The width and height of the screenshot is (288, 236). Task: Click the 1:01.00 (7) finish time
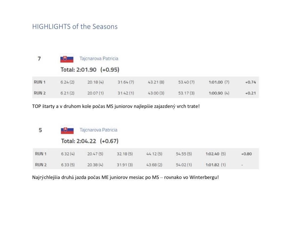coord(219,82)
